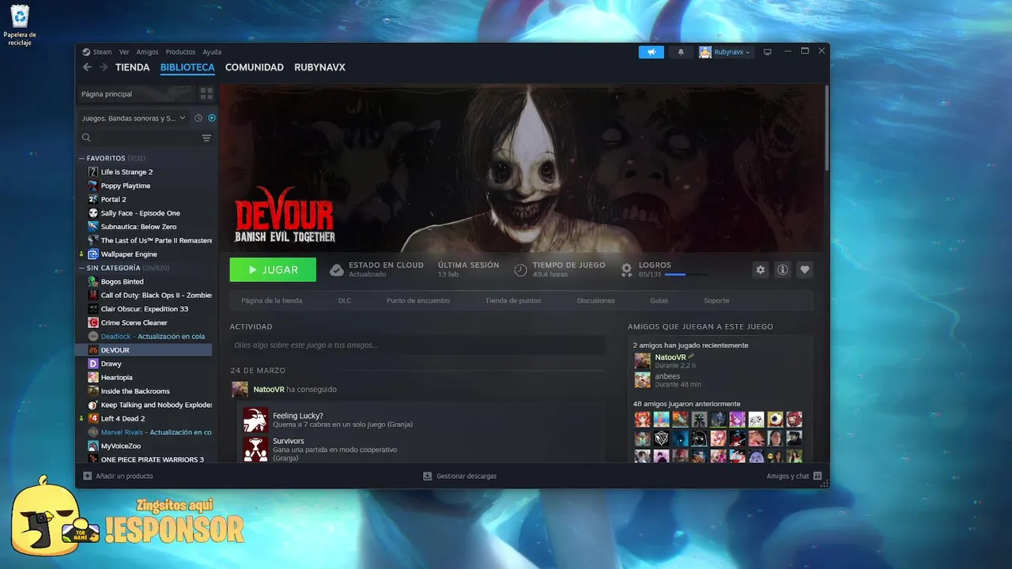The height and width of the screenshot is (569, 1012).
Task: Click the Página principal button
Action: tap(135, 93)
